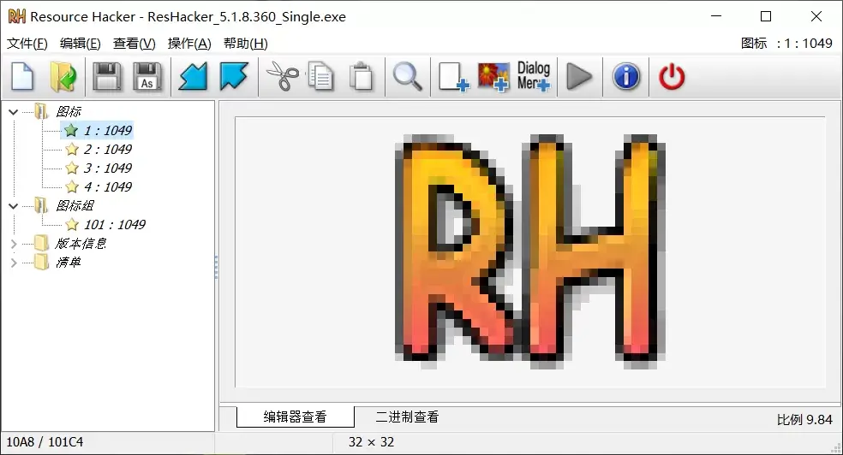Click the RH application icon in title bar

pyautogui.click(x=16, y=16)
